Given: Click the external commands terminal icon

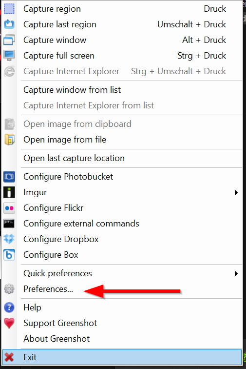Looking at the screenshot, I should 9,224.
